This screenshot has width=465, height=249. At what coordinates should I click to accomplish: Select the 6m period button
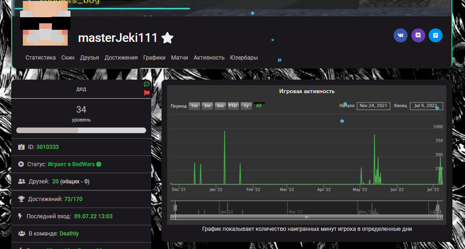click(x=220, y=106)
